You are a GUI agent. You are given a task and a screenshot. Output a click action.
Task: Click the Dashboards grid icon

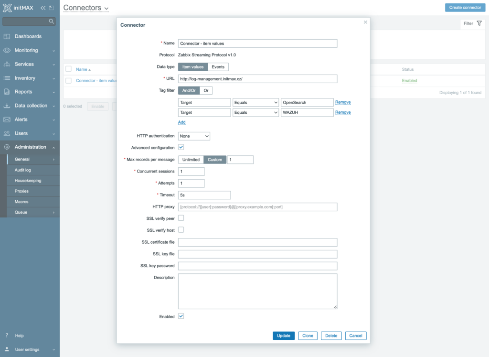coord(7,36)
